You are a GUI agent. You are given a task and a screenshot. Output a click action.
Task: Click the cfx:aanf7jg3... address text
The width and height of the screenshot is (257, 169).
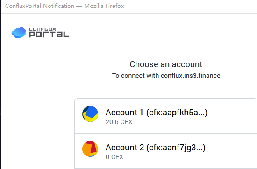(x=176, y=148)
